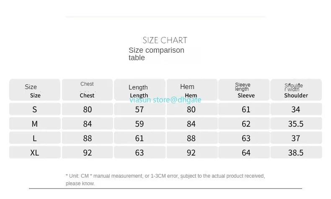Click shoulder value 38.5 for XL
The image size is (331, 199).
tap(296, 153)
